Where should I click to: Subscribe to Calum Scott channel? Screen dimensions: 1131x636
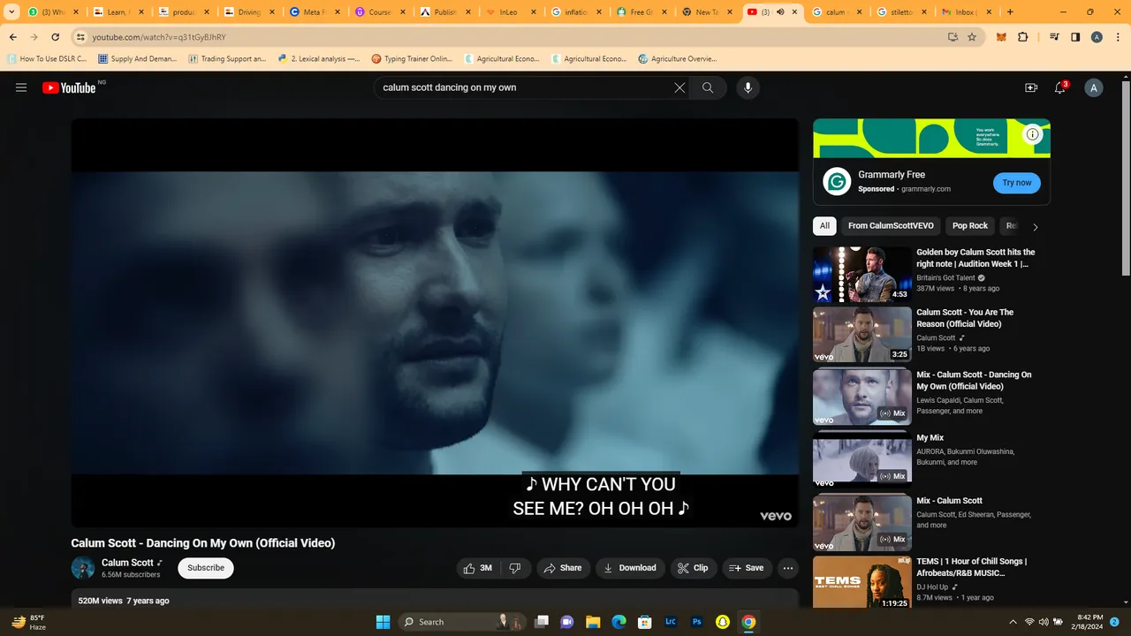(x=206, y=568)
